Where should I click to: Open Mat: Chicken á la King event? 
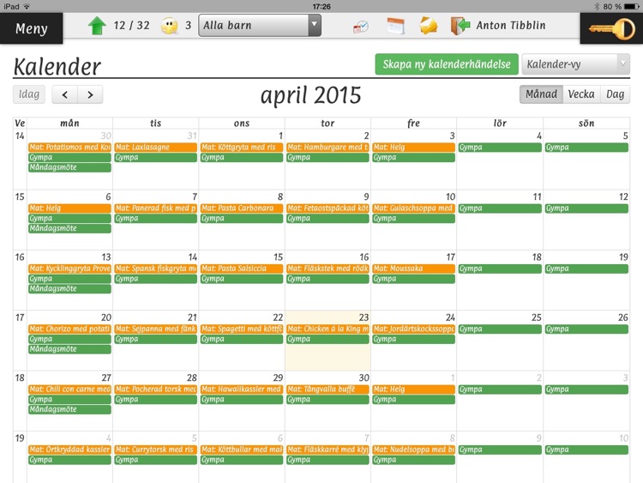328,329
